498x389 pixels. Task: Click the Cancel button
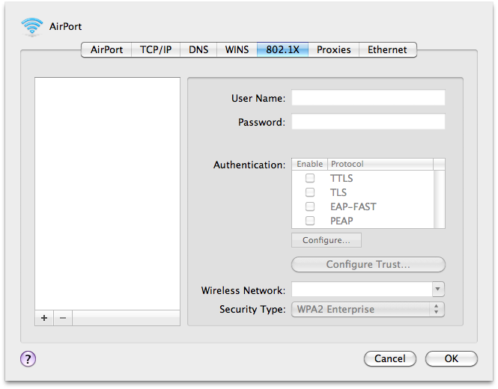pos(390,359)
